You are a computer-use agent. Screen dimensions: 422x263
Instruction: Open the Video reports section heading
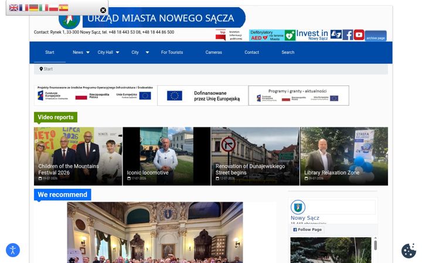point(56,117)
